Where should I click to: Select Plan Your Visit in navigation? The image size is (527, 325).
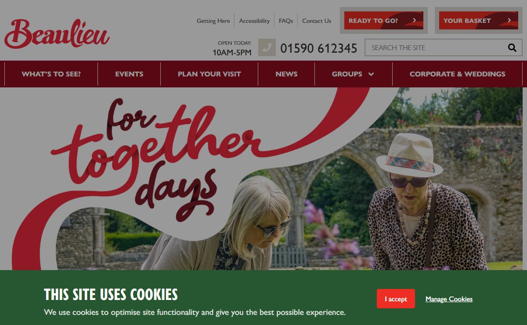[209, 74]
